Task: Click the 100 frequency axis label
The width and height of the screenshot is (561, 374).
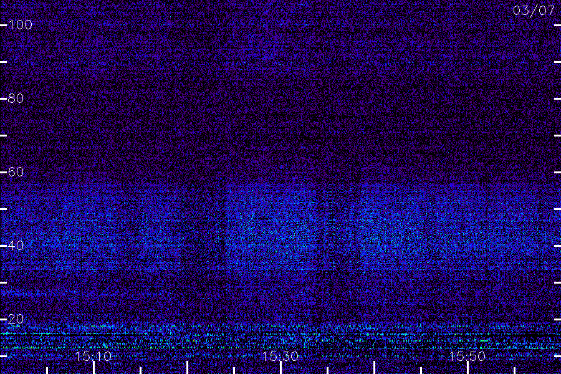Action: pos(21,25)
